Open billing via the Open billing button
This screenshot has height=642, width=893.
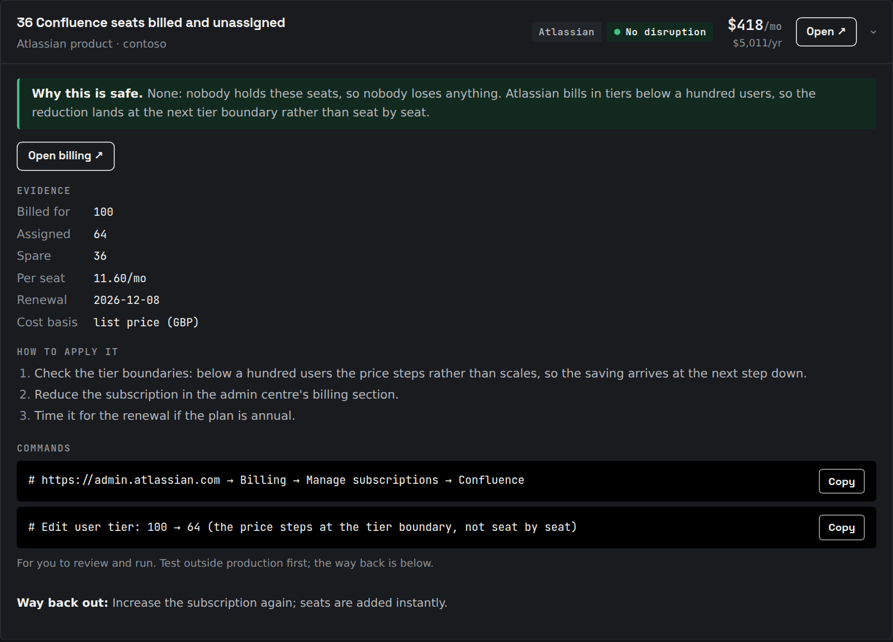tap(65, 156)
